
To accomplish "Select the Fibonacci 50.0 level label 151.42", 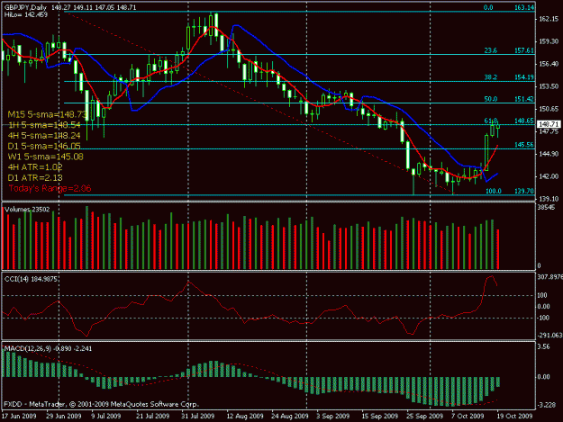I will [x=524, y=99].
